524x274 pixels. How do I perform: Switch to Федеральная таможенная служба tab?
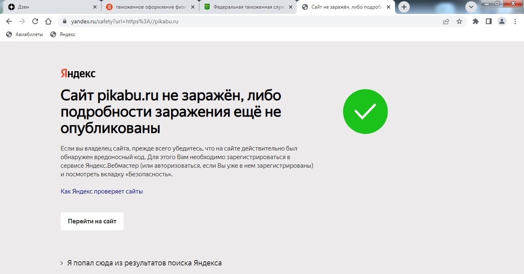(248, 7)
